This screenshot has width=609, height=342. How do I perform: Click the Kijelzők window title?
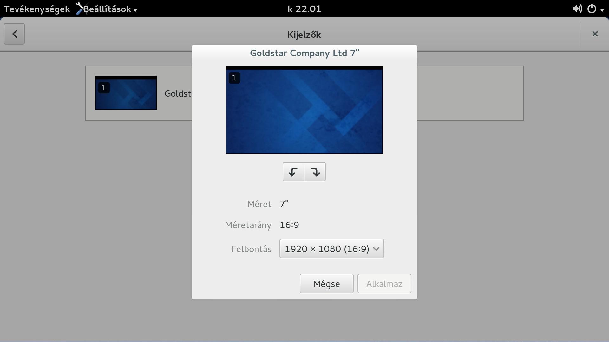tap(304, 34)
